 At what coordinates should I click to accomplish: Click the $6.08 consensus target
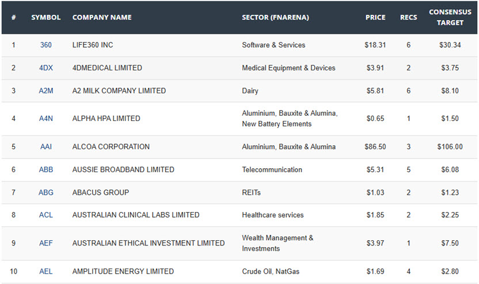pyautogui.click(x=450, y=170)
